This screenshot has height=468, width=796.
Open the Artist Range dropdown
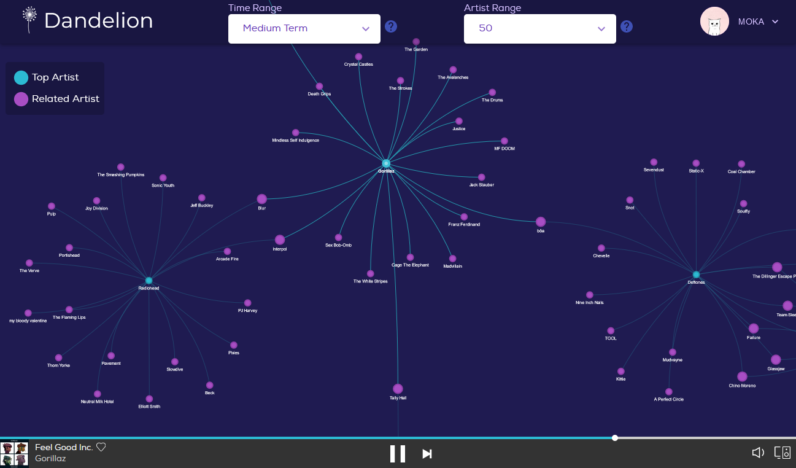coord(540,29)
